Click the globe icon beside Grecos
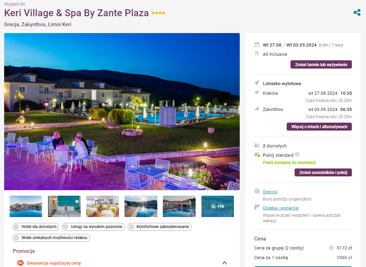The image size is (366, 267). coord(257,192)
